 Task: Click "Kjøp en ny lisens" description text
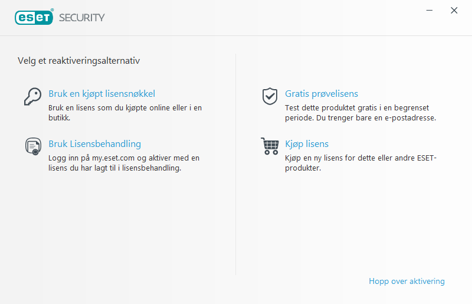tap(360, 158)
